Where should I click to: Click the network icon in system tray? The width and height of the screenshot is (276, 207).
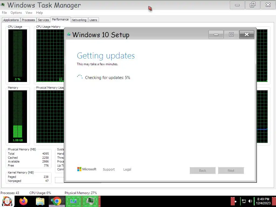click(x=244, y=201)
